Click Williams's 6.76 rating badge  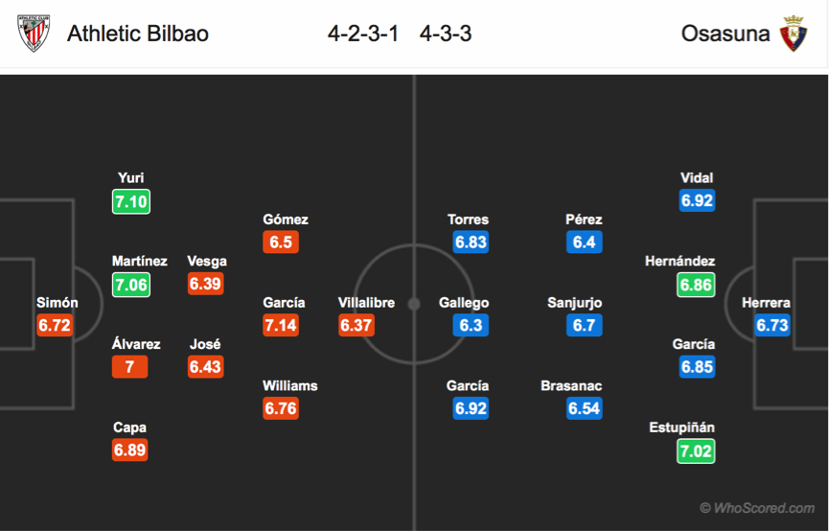[x=281, y=408]
